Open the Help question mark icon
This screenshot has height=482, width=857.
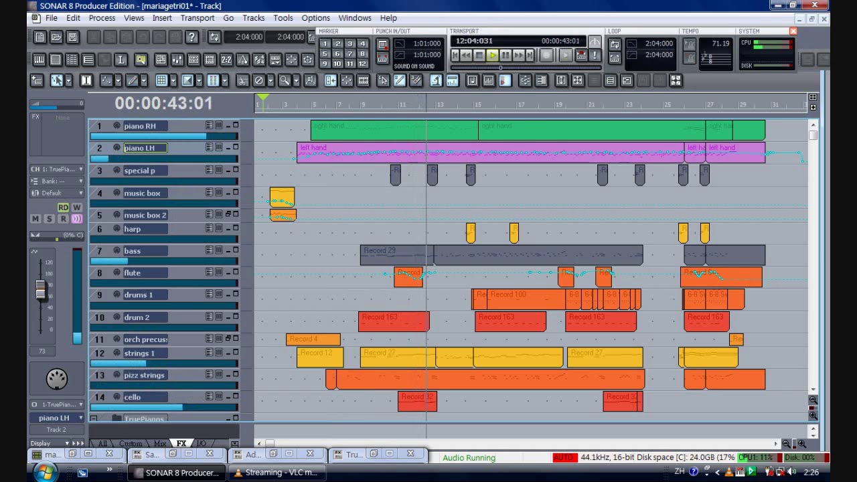pos(191,37)
